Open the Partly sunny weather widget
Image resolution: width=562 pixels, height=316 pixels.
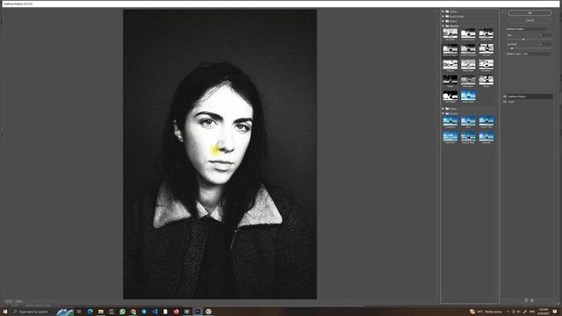[x=486, y=312]
